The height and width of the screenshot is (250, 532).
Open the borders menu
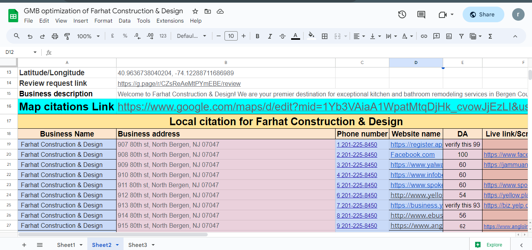[x=325, y=35]
